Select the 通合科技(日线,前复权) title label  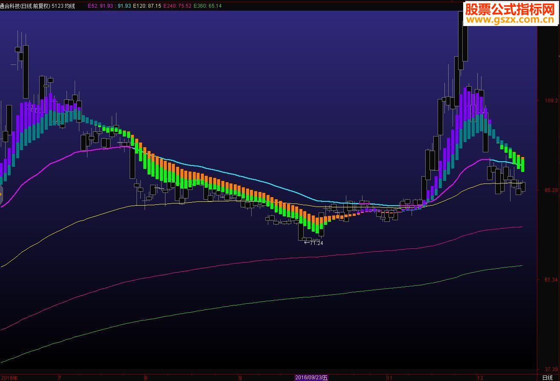(25, 6)
